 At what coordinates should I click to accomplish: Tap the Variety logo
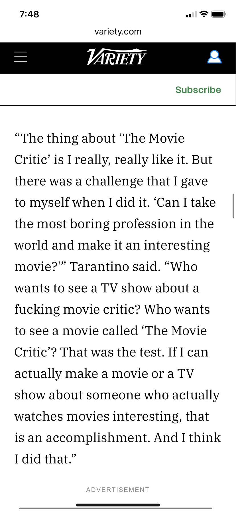point(117,57)
